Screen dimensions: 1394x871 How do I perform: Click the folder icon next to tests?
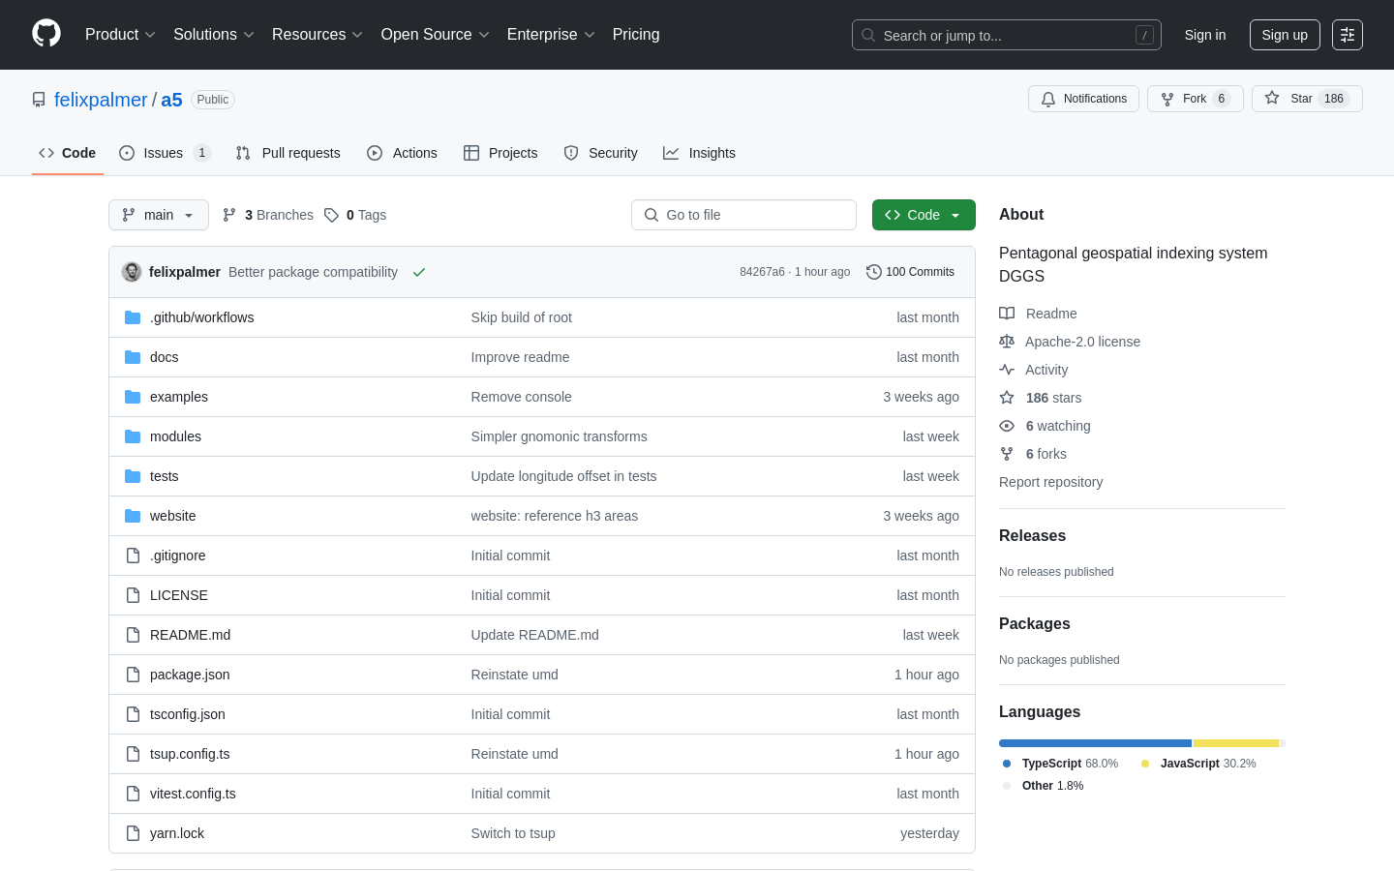(133, 476)
